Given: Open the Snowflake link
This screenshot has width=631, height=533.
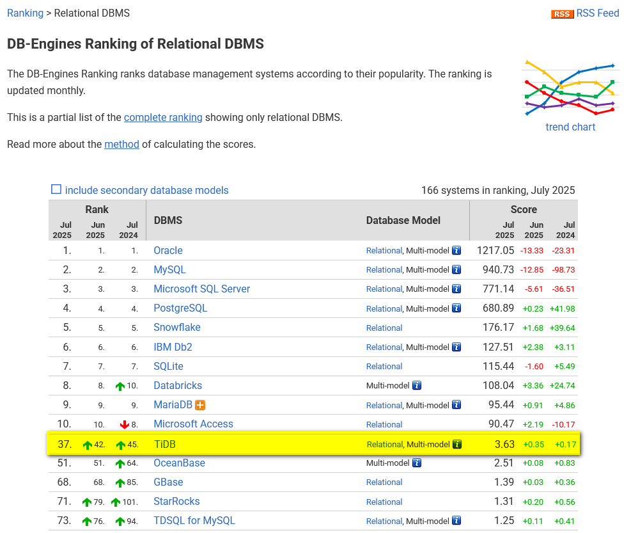Looking at the screenshot, I should 177,327.
